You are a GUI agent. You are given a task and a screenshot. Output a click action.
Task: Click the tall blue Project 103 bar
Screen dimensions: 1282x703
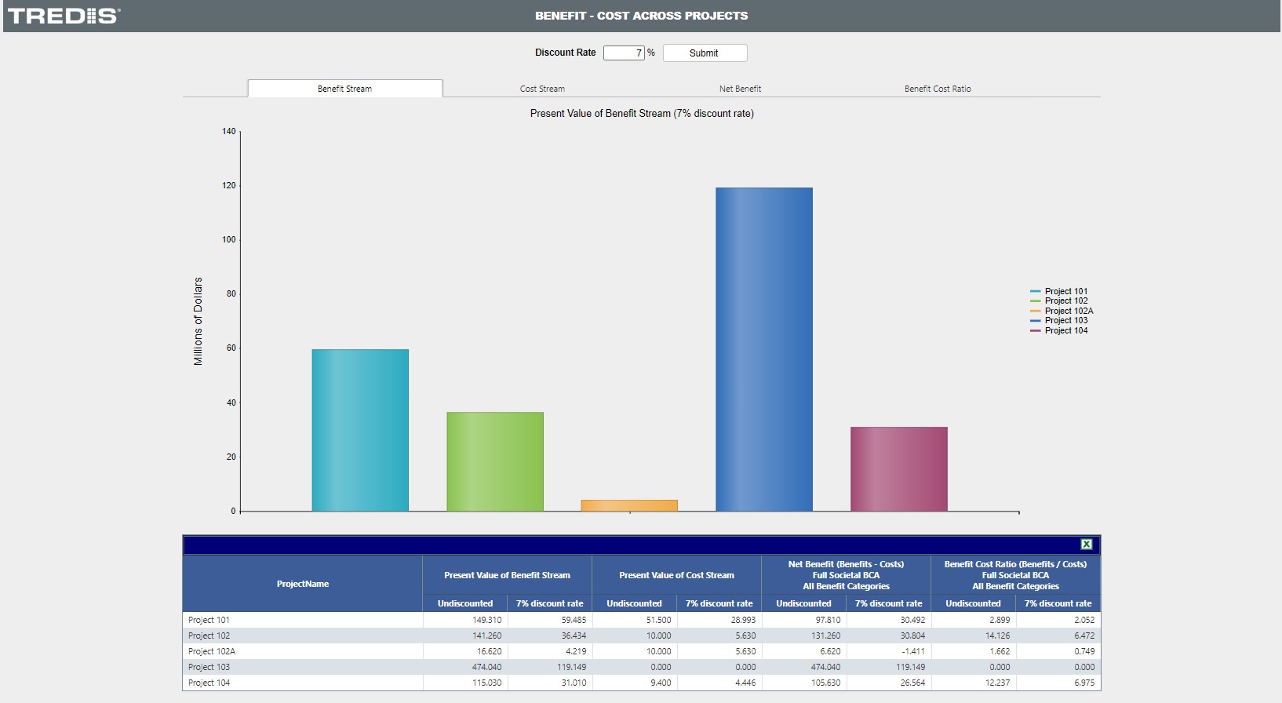coord(763,349)
